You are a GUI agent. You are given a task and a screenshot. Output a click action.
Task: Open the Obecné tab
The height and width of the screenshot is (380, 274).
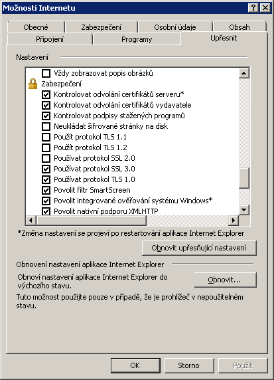pyautogui.click(x=36, y=27)
